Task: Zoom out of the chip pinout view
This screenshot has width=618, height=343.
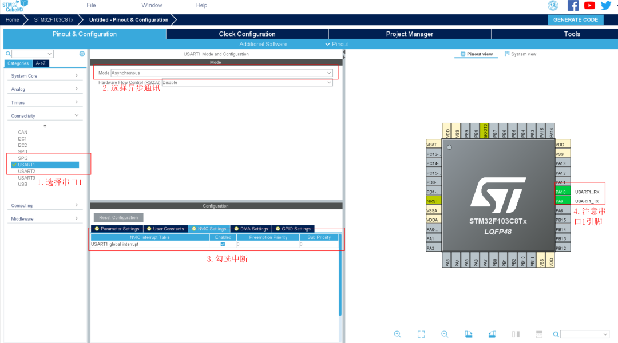Action: (x=445, y=334)
